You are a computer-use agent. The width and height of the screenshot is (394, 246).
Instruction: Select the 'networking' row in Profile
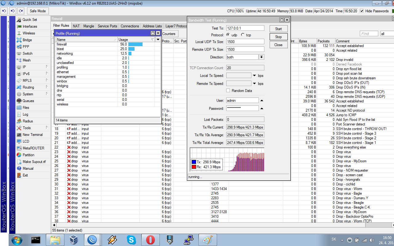point(108,54)
